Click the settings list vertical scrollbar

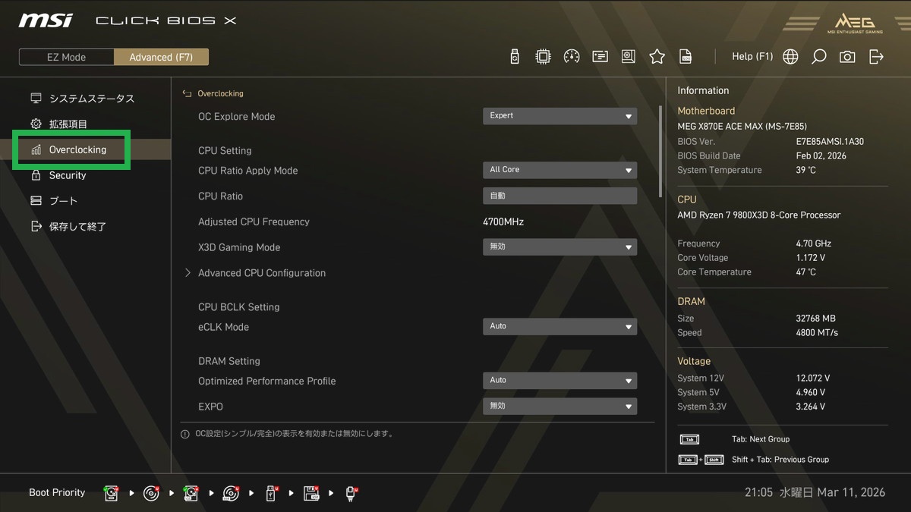pyautogui.click(x=660, y=152)
